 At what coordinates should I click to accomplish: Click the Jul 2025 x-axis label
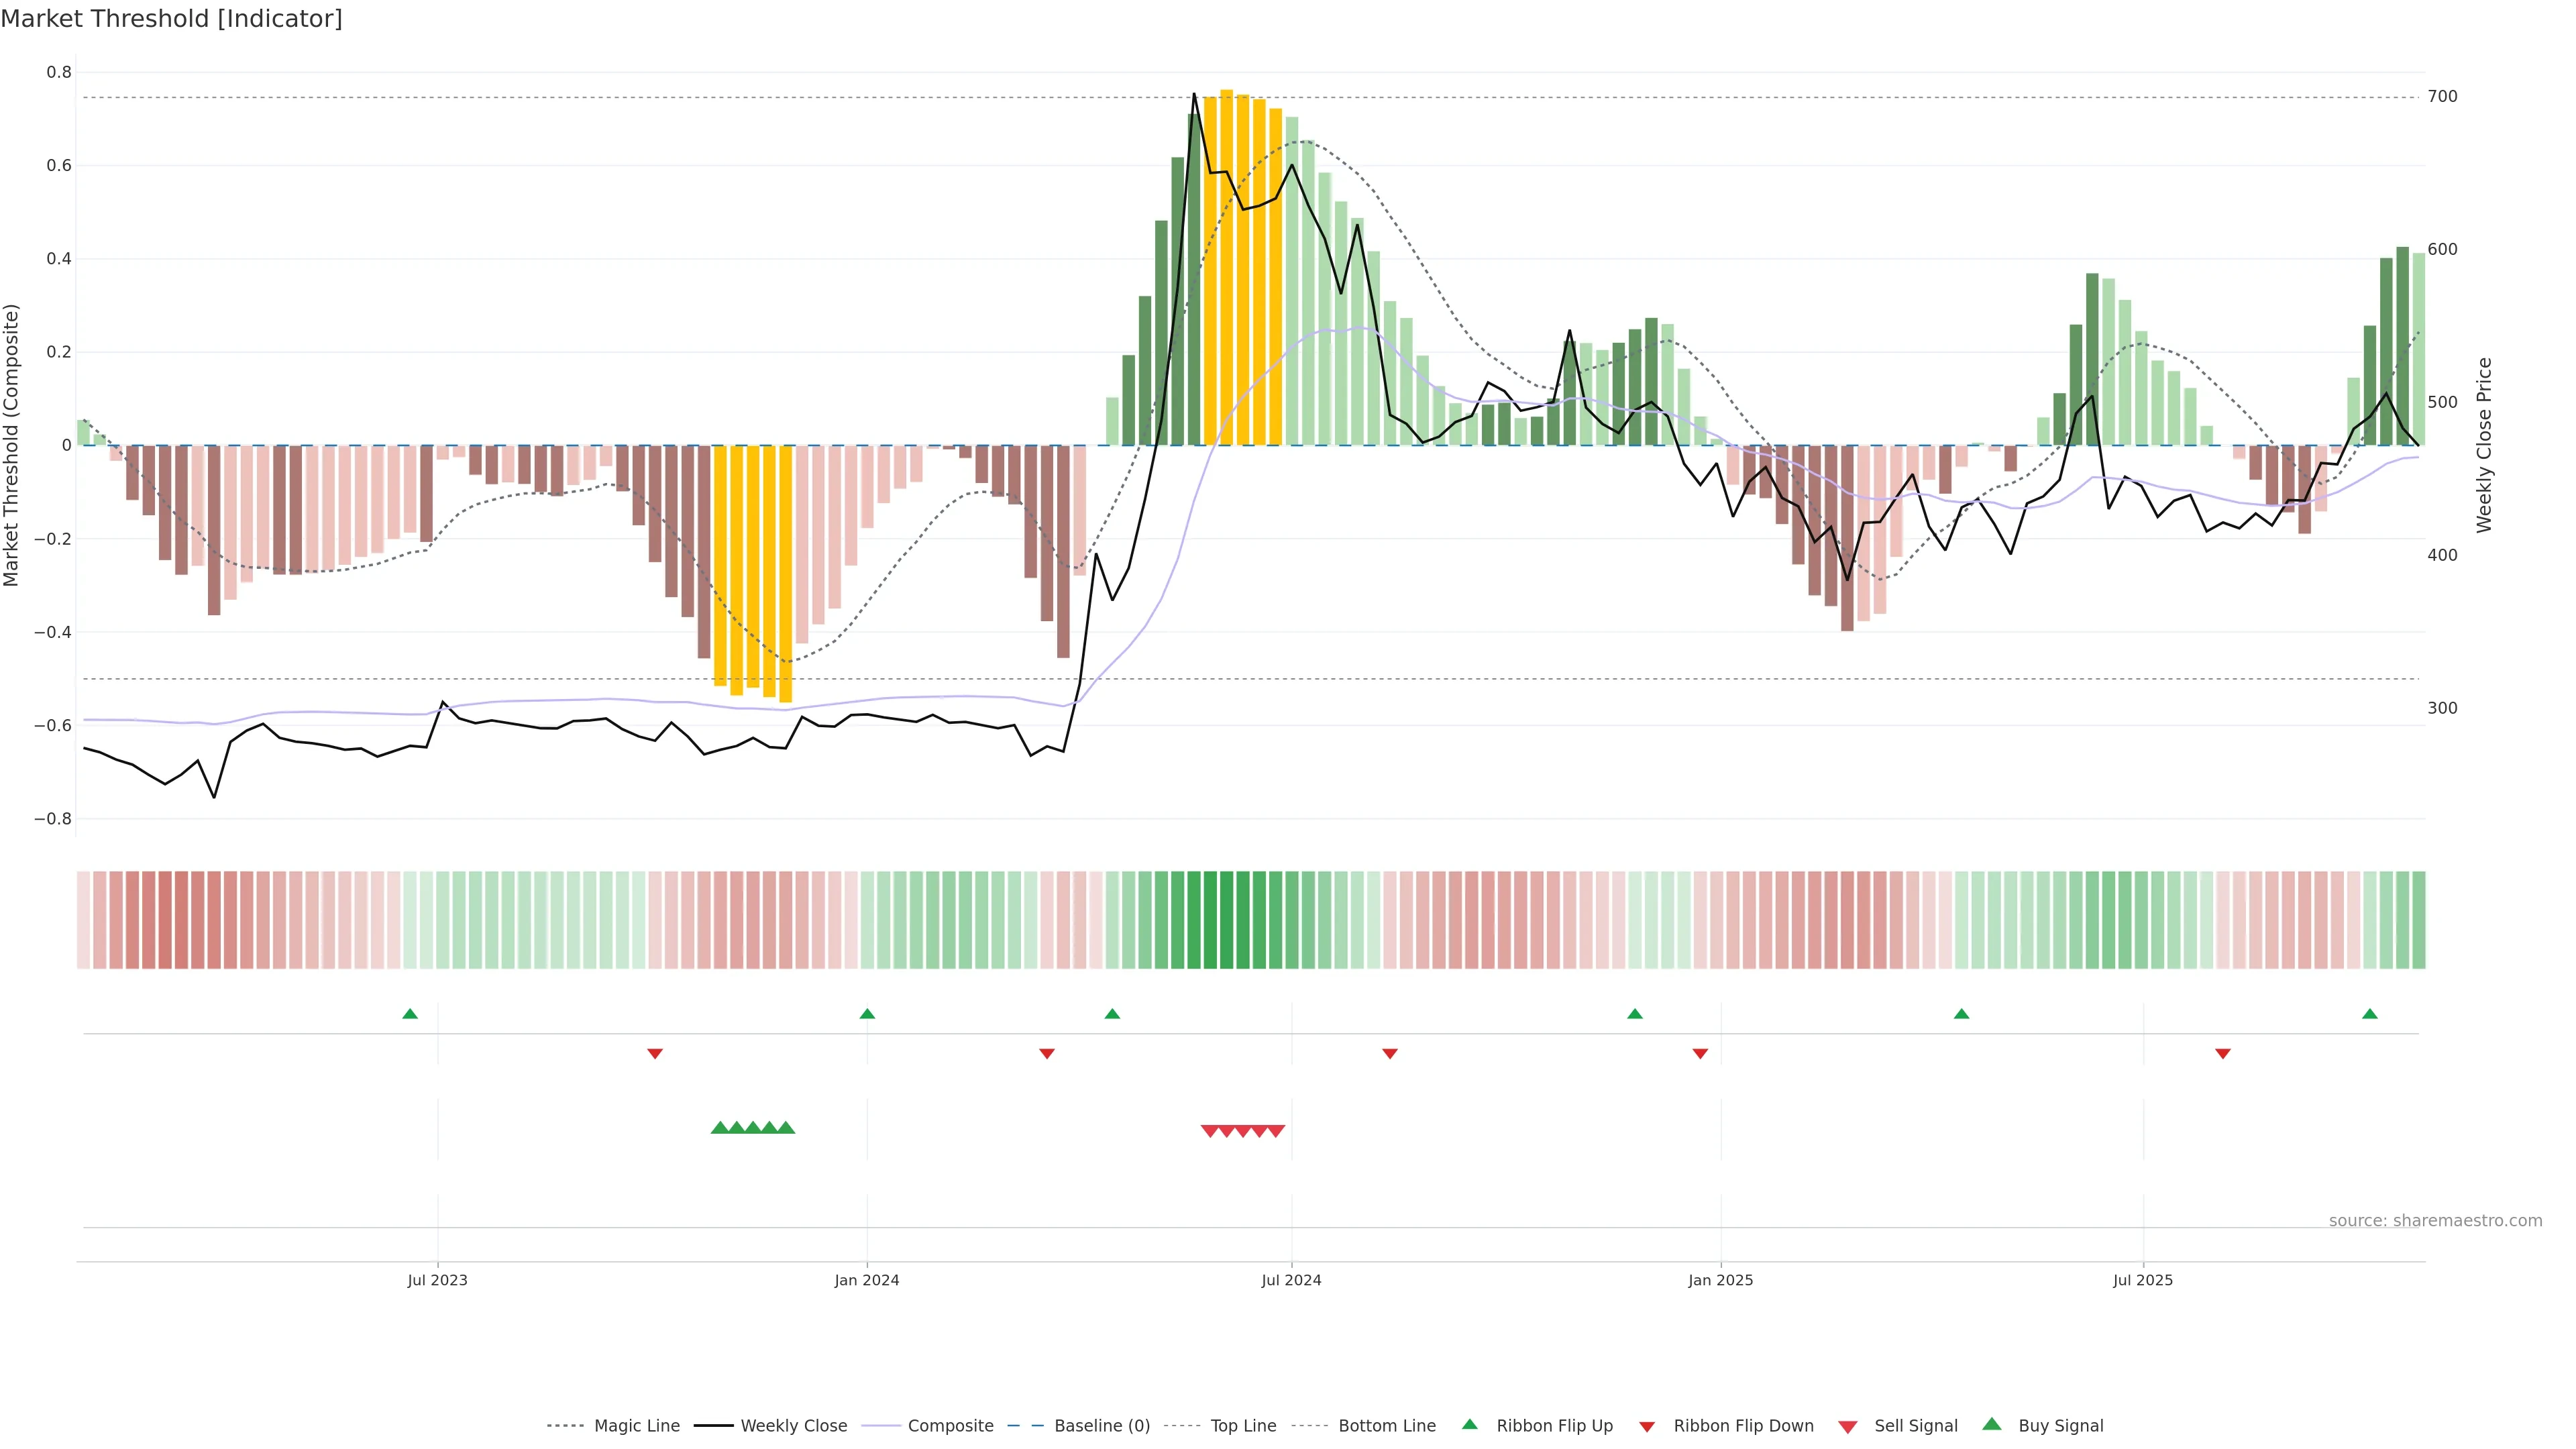(2143, 1280)
